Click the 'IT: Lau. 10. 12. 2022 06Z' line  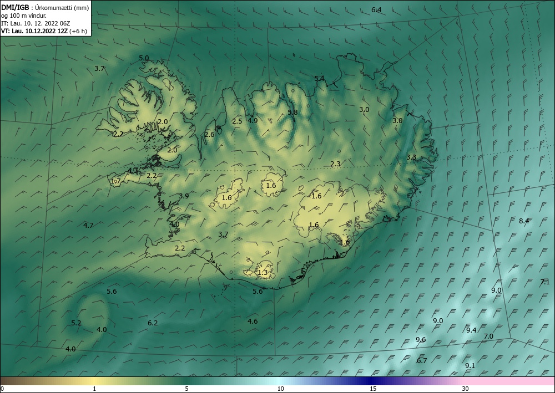click(x=36, y=23)
